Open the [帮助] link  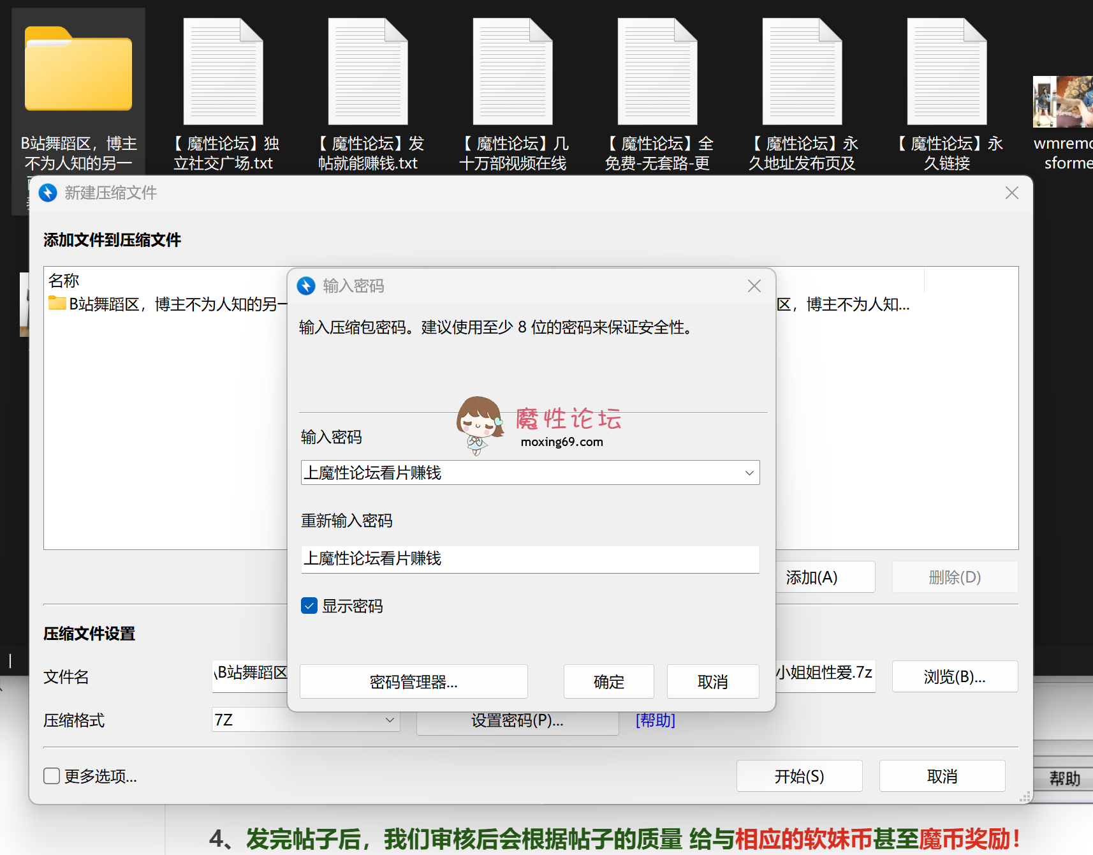[656, 720]
